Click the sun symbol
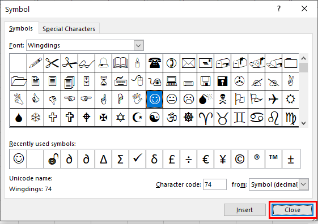Viewport: 318px width, 224px height. click(290, 100)
